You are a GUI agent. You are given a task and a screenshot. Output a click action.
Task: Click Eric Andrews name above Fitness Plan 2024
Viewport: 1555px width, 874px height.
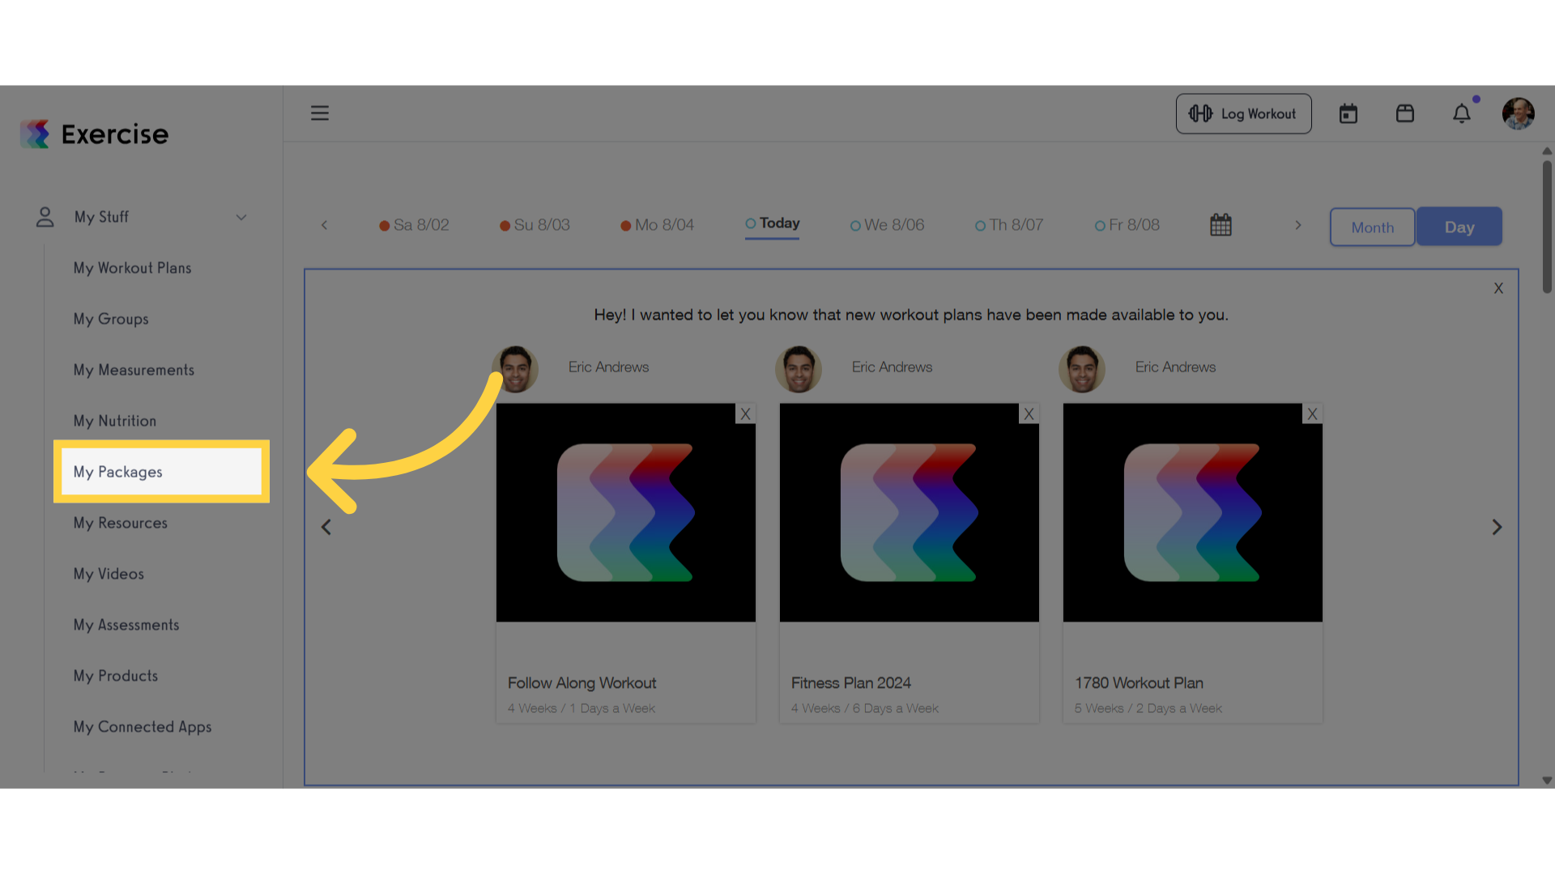point(892,367)
